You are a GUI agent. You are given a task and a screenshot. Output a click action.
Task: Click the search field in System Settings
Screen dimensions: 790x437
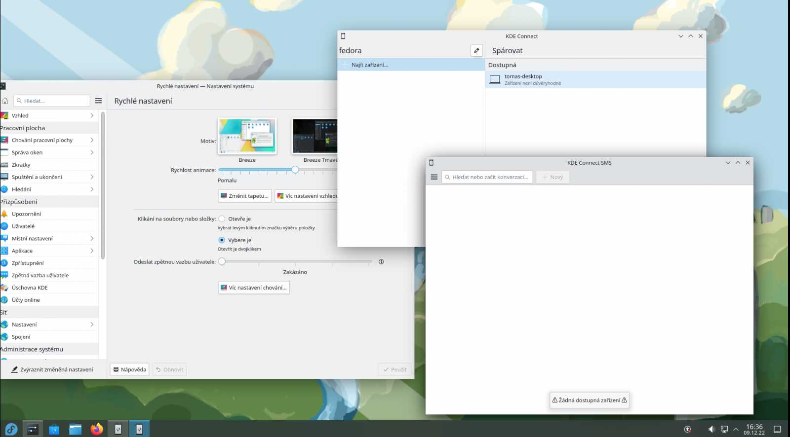(51, 101)
